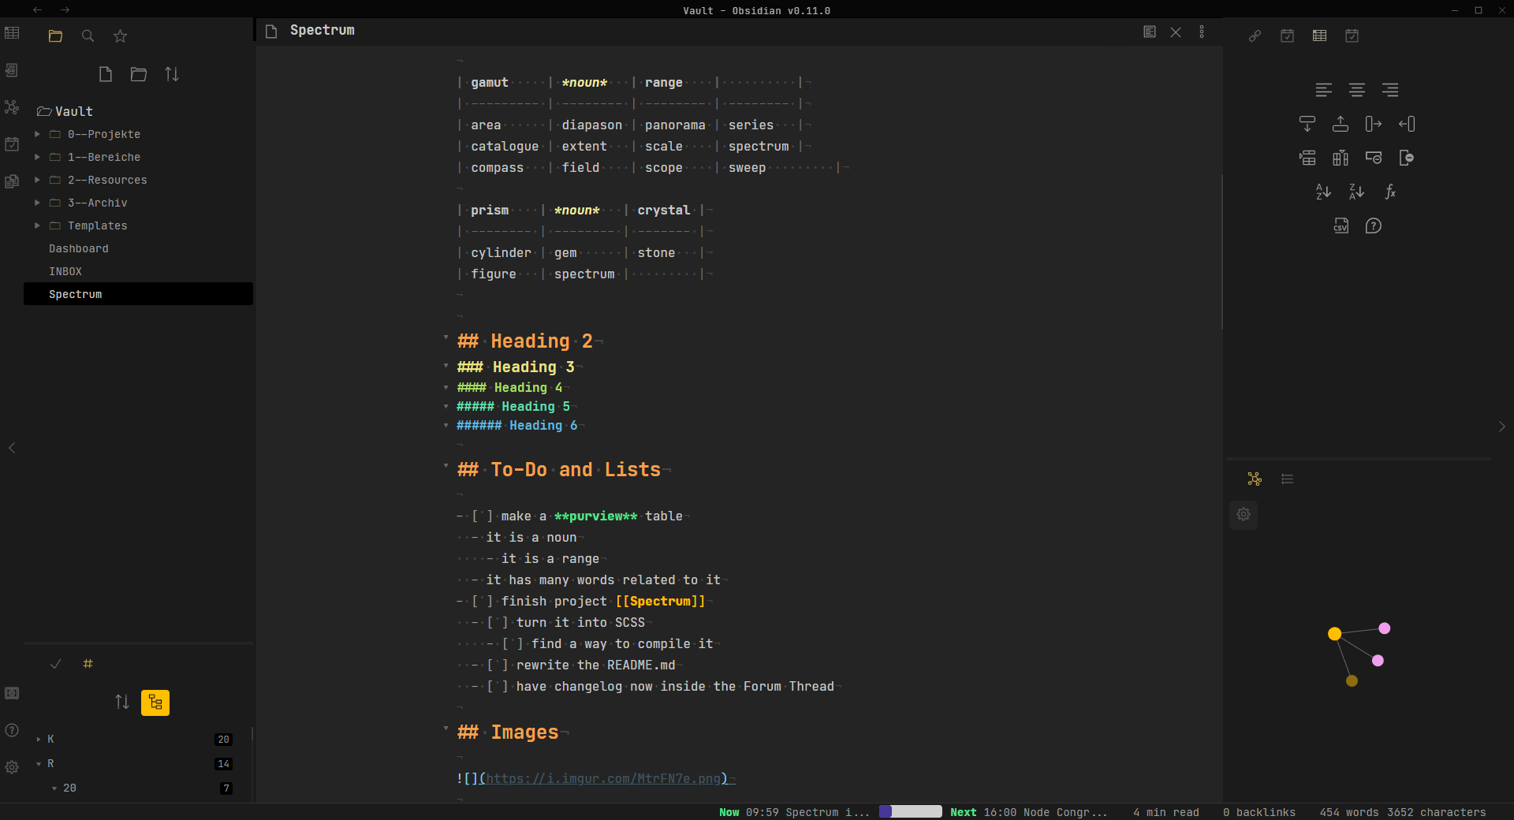The width and height of the screenshot is (1514, 820).
Task: Open the vault switcher icon
Action: (x=12, y=693)
